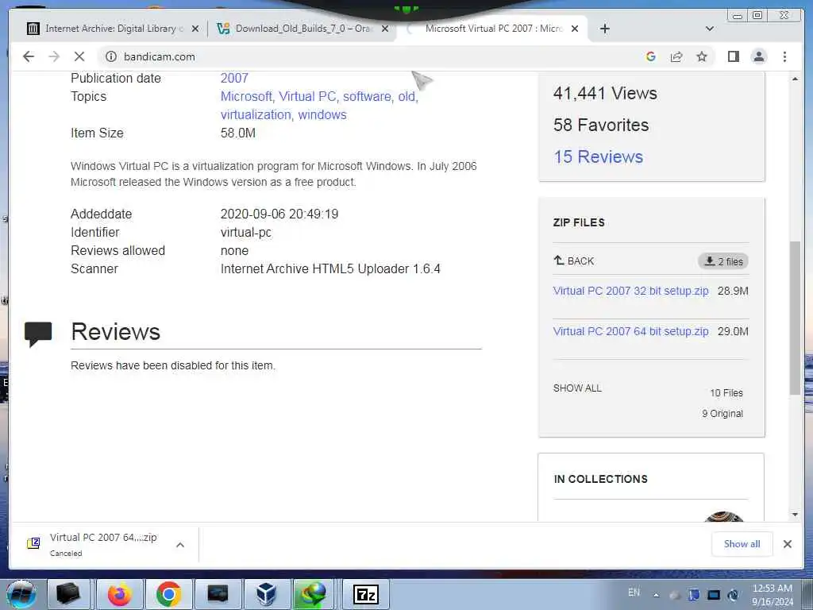
Task: Open the virtualization topic link
Action: [x=256, y=114]
